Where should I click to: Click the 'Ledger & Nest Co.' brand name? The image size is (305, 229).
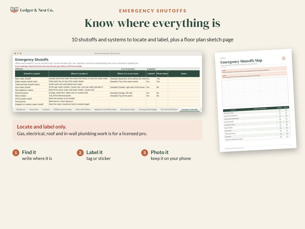pyautogui.click(x=37, y=10)
